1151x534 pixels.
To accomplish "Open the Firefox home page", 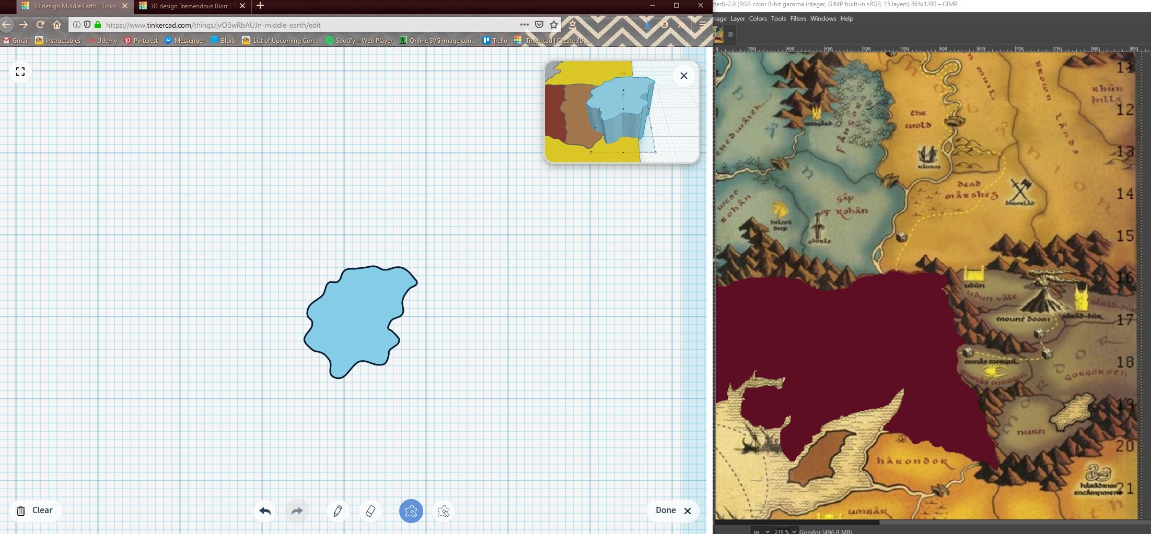I will coord(57,25).
